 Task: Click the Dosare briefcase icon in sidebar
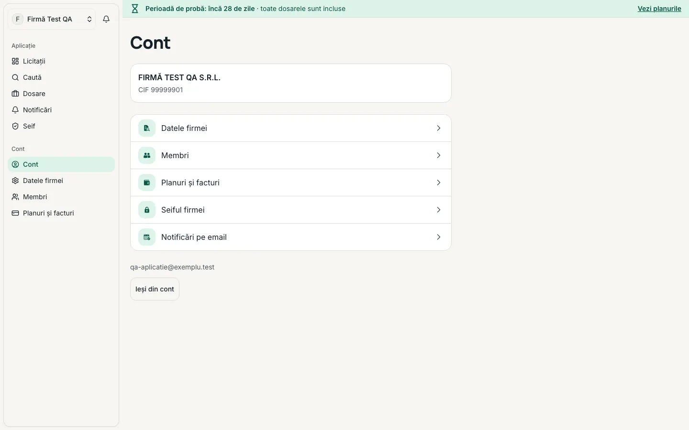click(x=15, y=94)
